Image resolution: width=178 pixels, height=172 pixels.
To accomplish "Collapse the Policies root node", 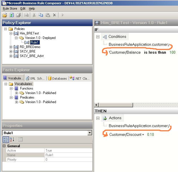I will pyautogui.click(x=5, y=29).
